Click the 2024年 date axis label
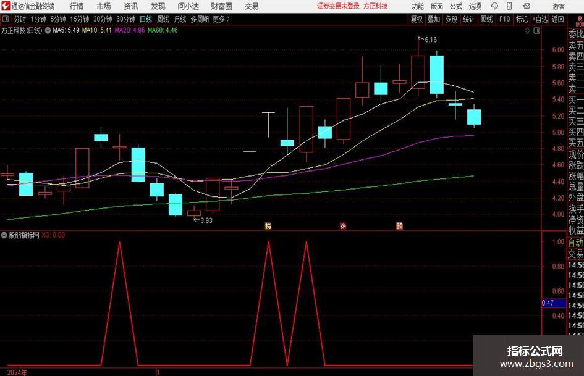Screen dimensions: 584x376 (x=17, y=372)
